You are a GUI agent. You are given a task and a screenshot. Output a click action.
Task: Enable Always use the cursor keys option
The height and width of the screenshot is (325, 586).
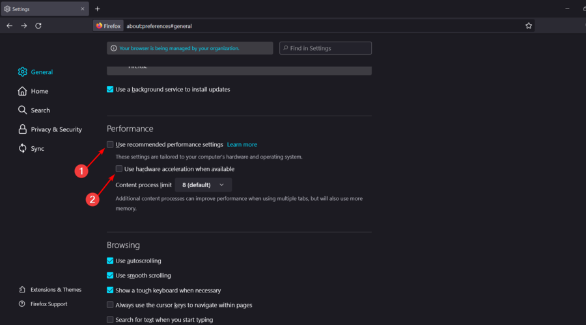click(110, 305)
